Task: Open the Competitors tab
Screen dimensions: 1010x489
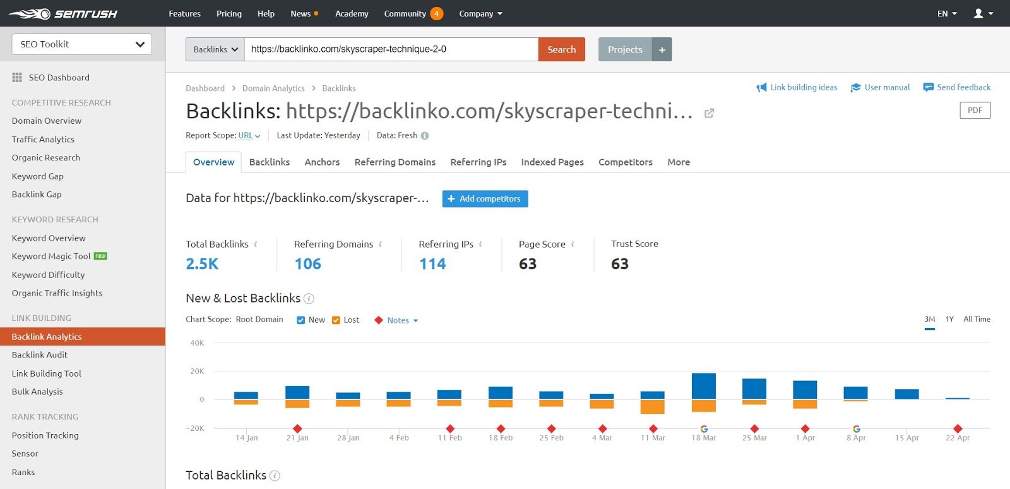Action: [x=626, y=162]
